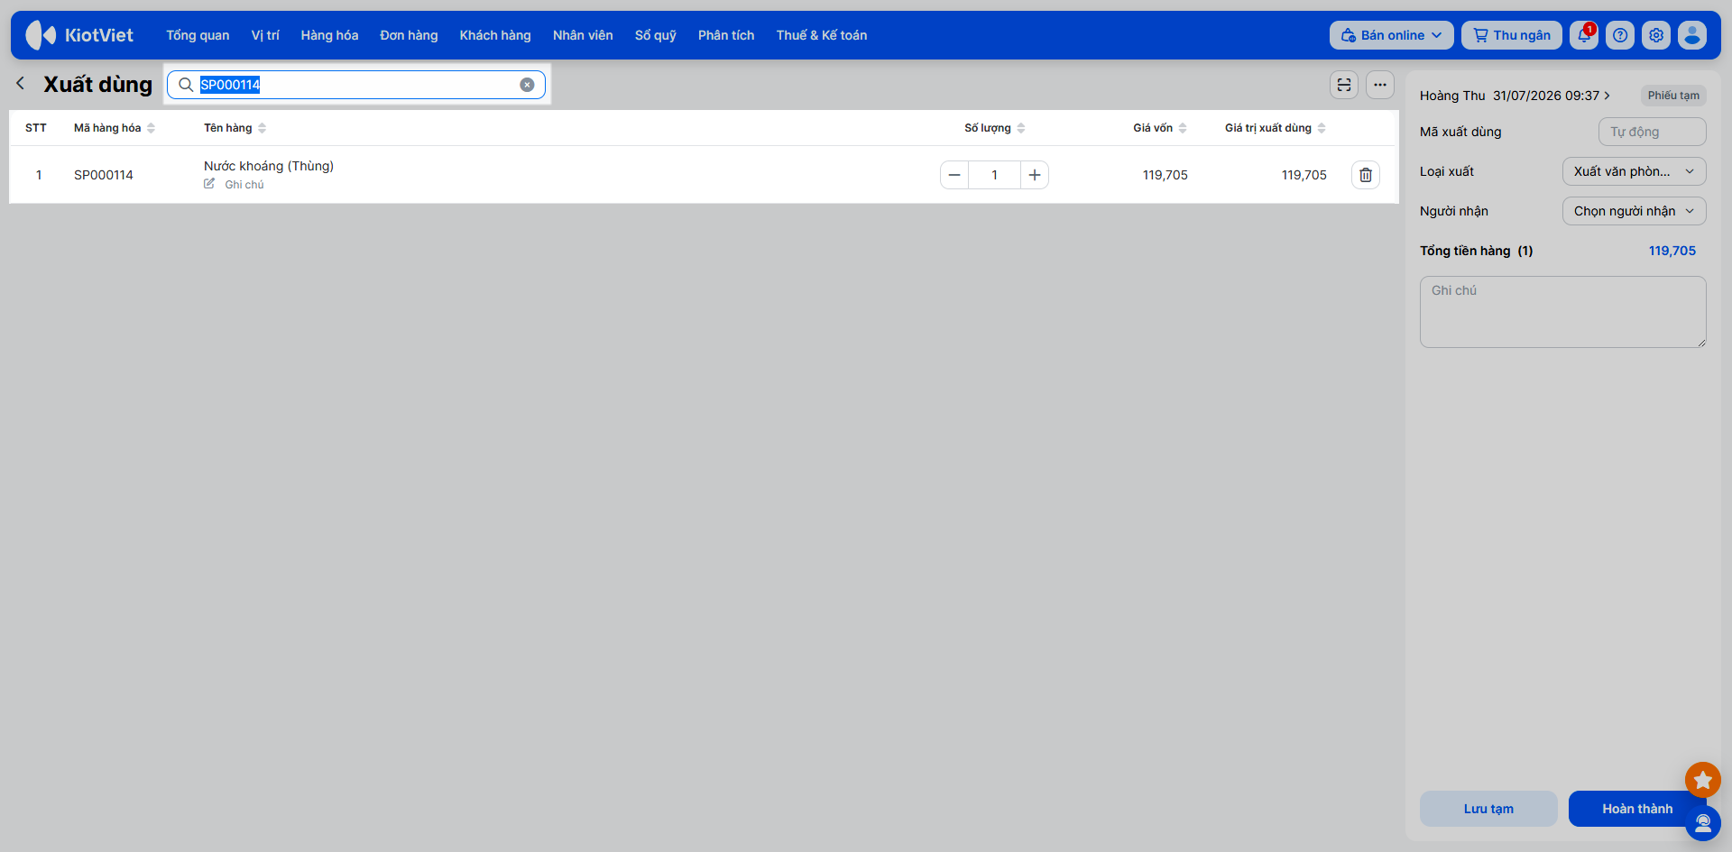Sort by Tên hàng column
This screenshot has width=1732, height=852.
tap(235, 128)
